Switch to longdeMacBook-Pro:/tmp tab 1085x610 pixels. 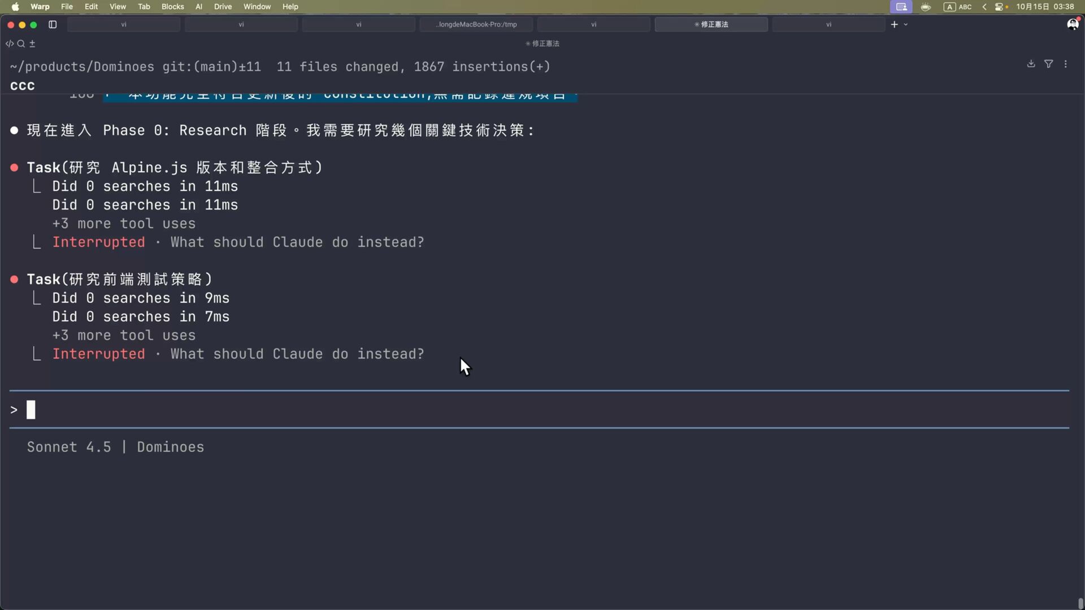click(x=476, y=24)
